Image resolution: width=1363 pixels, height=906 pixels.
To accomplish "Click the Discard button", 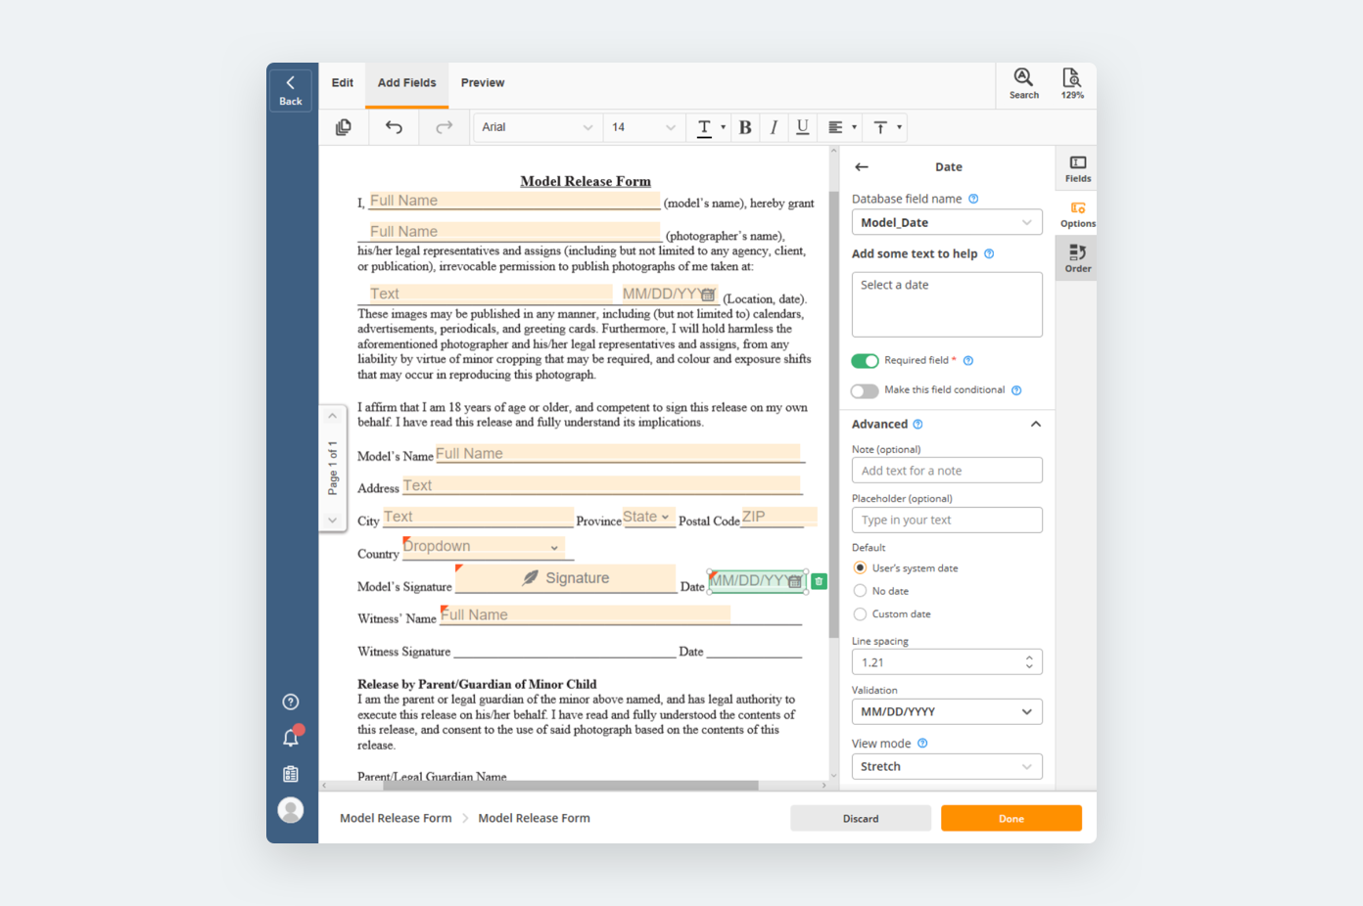I will pos(860,819).
